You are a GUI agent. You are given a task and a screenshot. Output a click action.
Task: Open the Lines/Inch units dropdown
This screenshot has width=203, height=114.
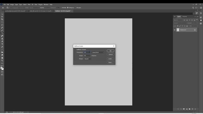tap(98, 52)
